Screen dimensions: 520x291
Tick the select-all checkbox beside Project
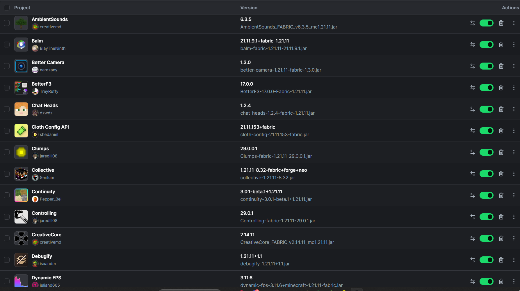click(7, 8)
